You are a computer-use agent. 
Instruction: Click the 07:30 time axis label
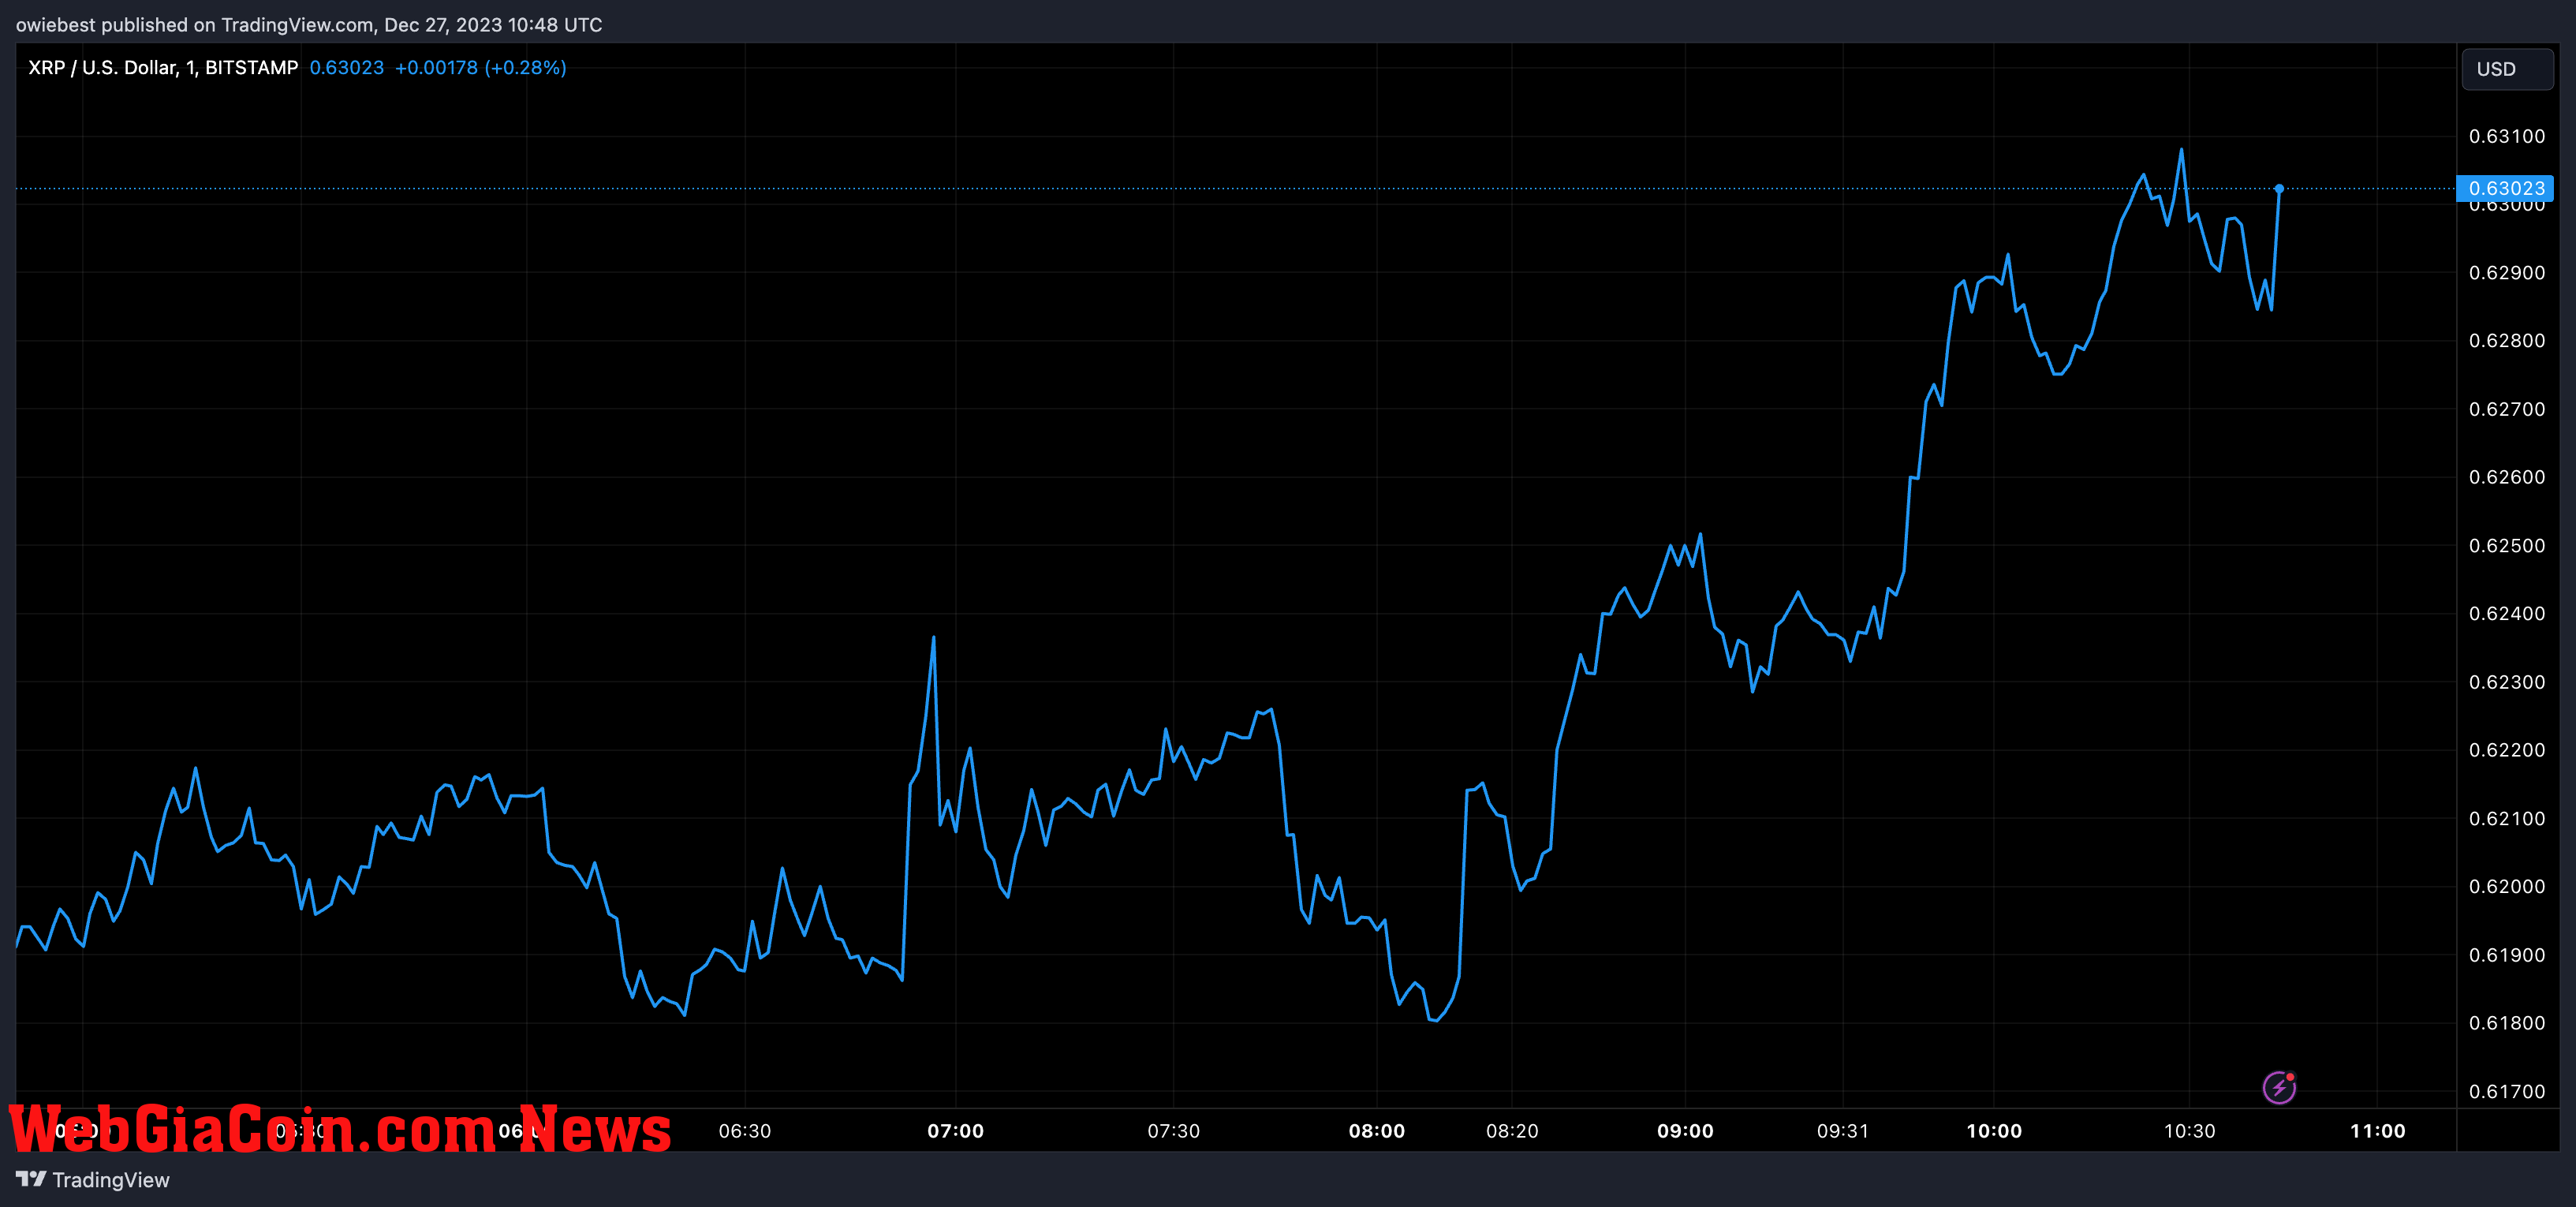(1173, 1131)
